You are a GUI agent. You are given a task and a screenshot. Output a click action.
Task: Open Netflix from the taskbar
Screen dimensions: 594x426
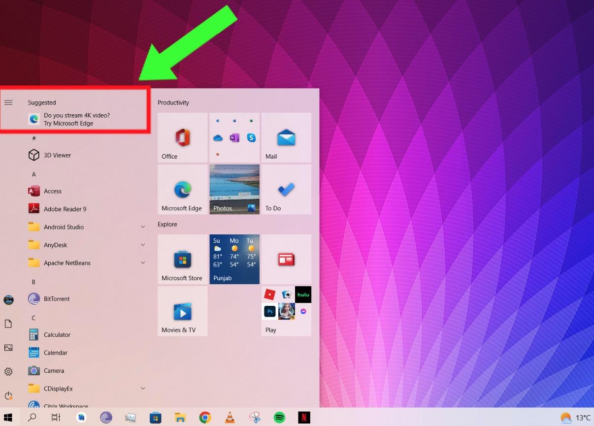point(304,418)
